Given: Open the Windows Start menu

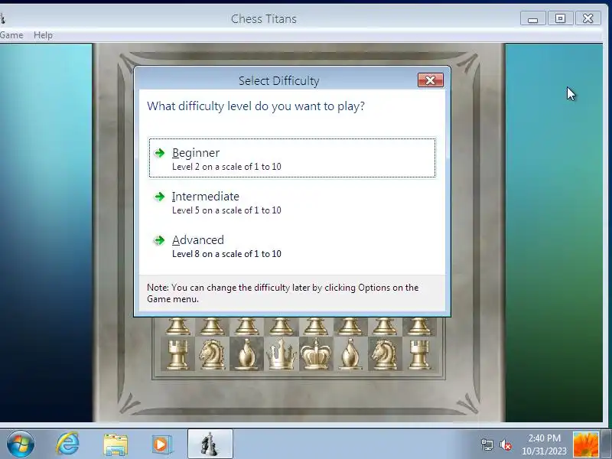Looking at the screenshot, I should click(21, 444).
